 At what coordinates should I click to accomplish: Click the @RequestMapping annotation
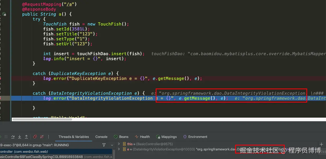coord(50,4)
